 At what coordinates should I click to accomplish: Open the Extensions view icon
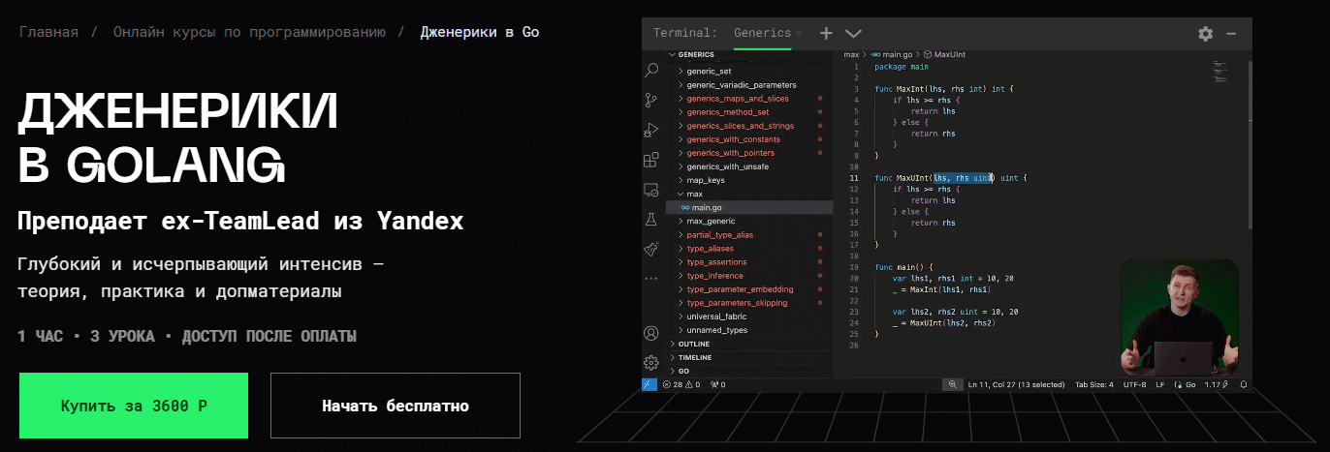pyautogui.click(x=651, y=160)
